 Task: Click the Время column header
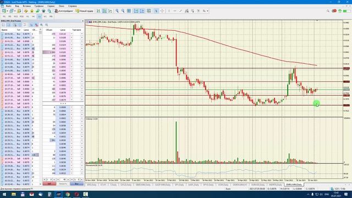(x=4, y=30)
